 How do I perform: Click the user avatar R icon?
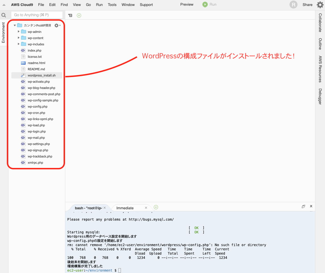click(x=293, y=5)
